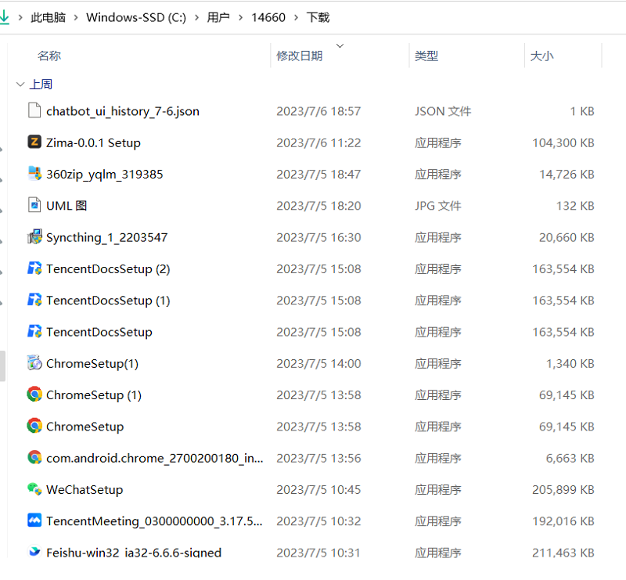The image size is (626, 580).
Task: Click the Zima-0.0.1 Setup icon
Action: click(34, 142)
